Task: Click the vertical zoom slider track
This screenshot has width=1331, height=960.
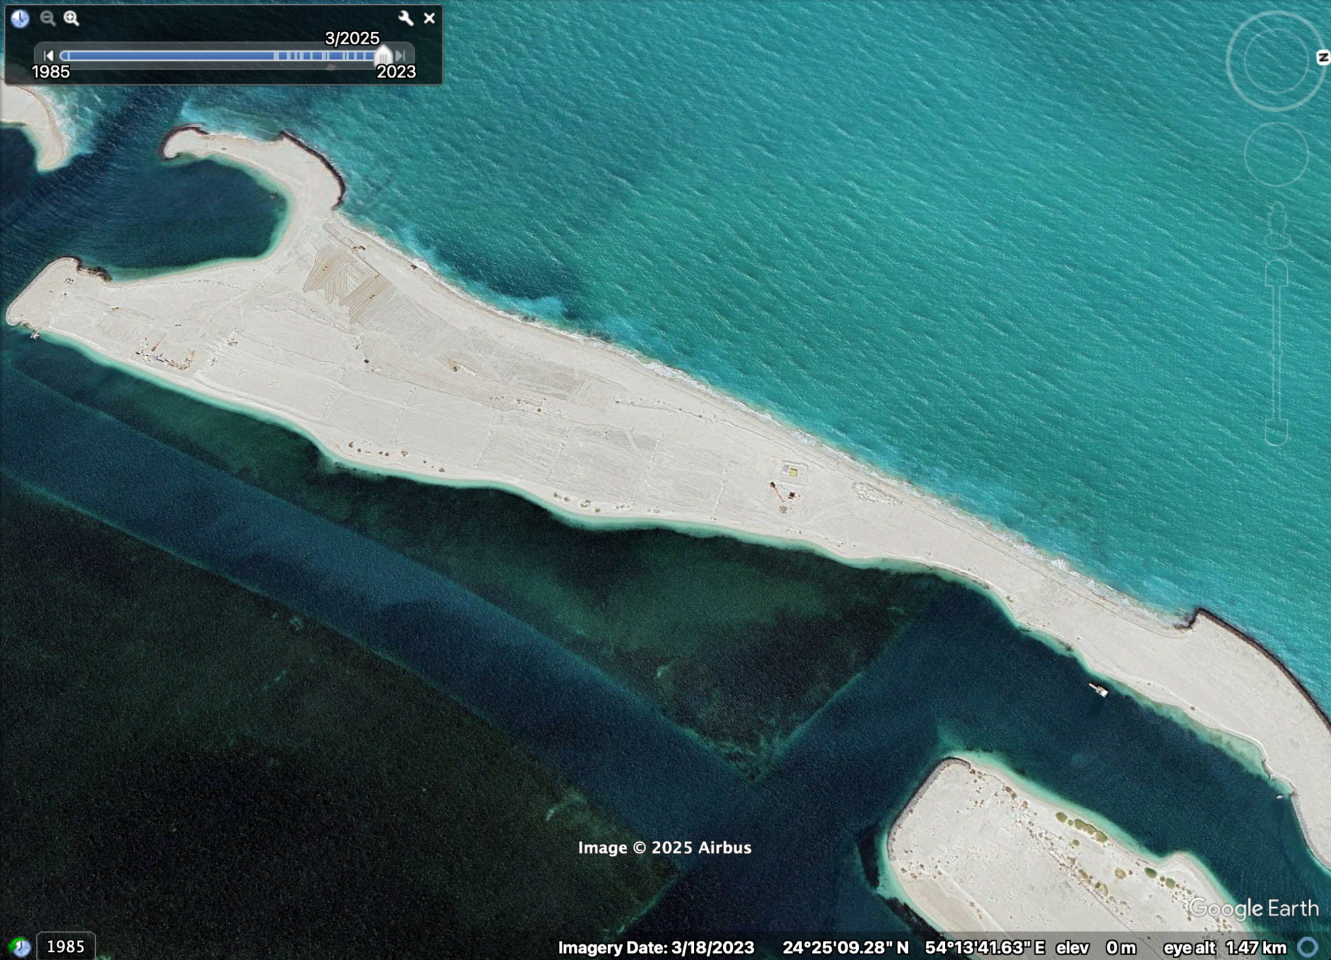Action: point(1277,353)
